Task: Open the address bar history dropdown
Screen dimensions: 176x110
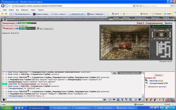Action: (134, 6)
